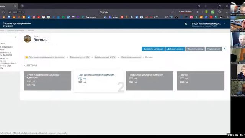Open 2022 год under Отчёт о проведении
The height and width of the screenshot is (138, 245).
(31, 81)
